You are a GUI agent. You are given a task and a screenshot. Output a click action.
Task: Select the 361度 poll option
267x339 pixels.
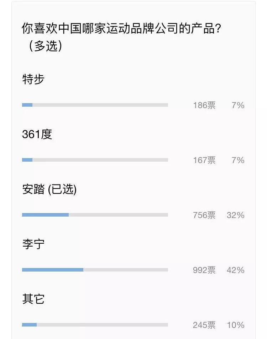[x=37, y=134]
